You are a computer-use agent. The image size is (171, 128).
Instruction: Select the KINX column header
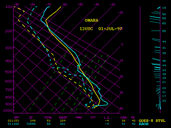click(124, 118)
